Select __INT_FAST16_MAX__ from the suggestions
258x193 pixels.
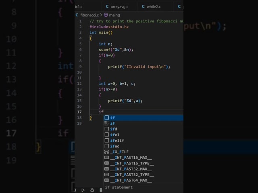144,158
